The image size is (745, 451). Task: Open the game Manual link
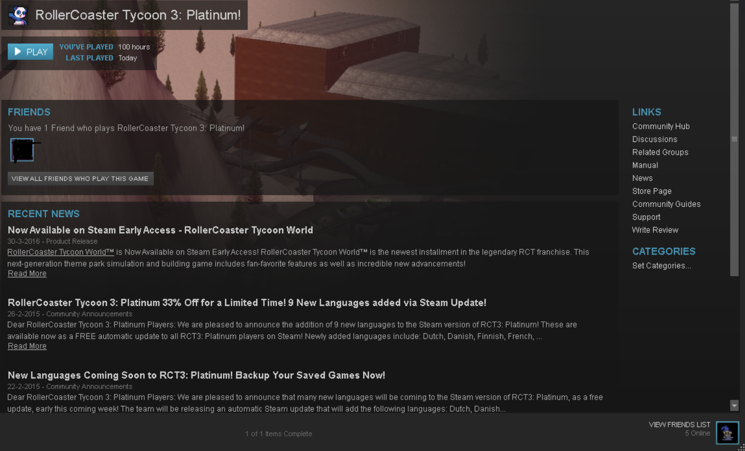coord(645,165)
